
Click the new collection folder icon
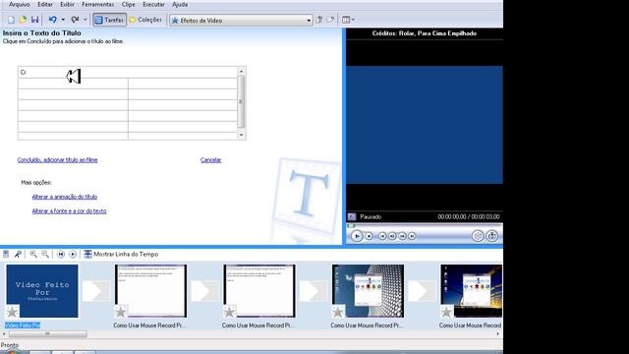point(330,20)
